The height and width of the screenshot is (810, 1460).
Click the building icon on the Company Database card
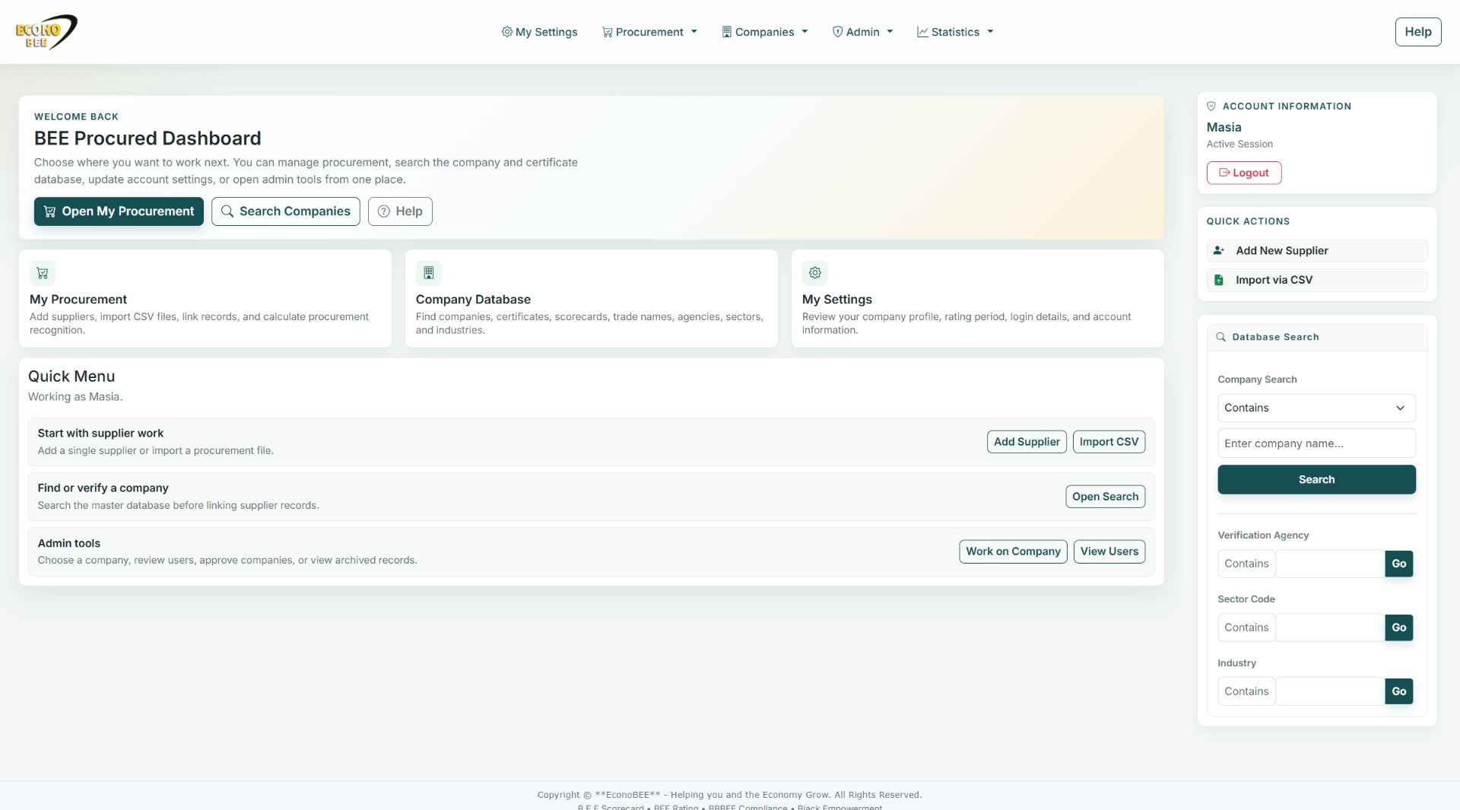429,273
